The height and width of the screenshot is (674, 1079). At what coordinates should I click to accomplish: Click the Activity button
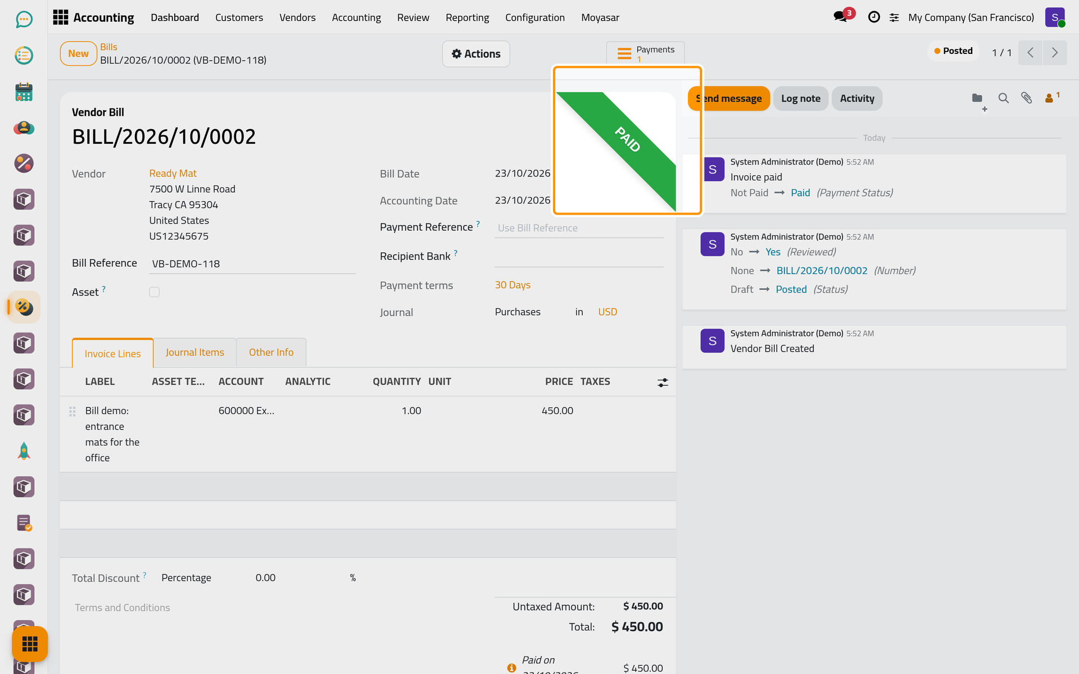click(856, 99)
